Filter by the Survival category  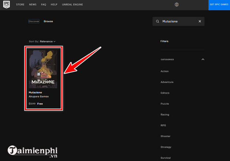(x=166, y=158)
